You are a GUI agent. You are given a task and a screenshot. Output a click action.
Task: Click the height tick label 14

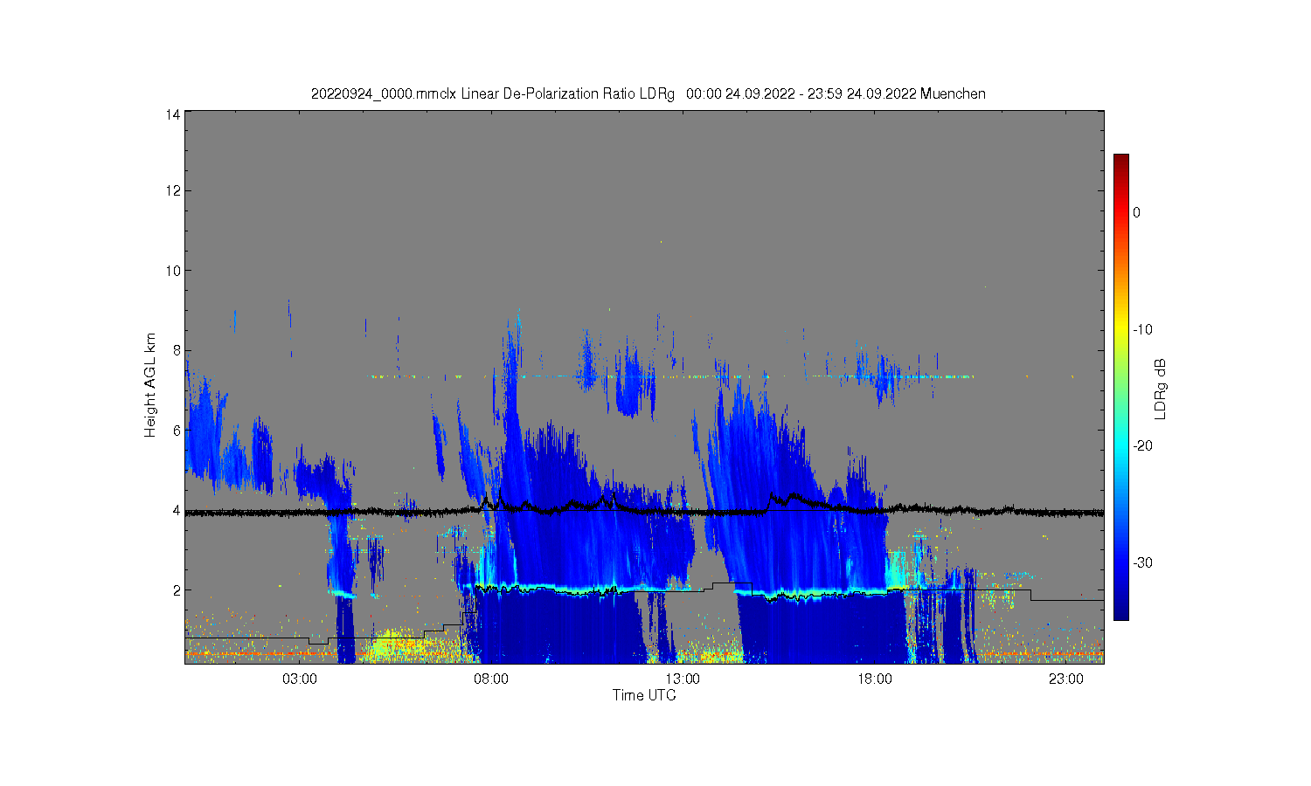coord(173,115)
